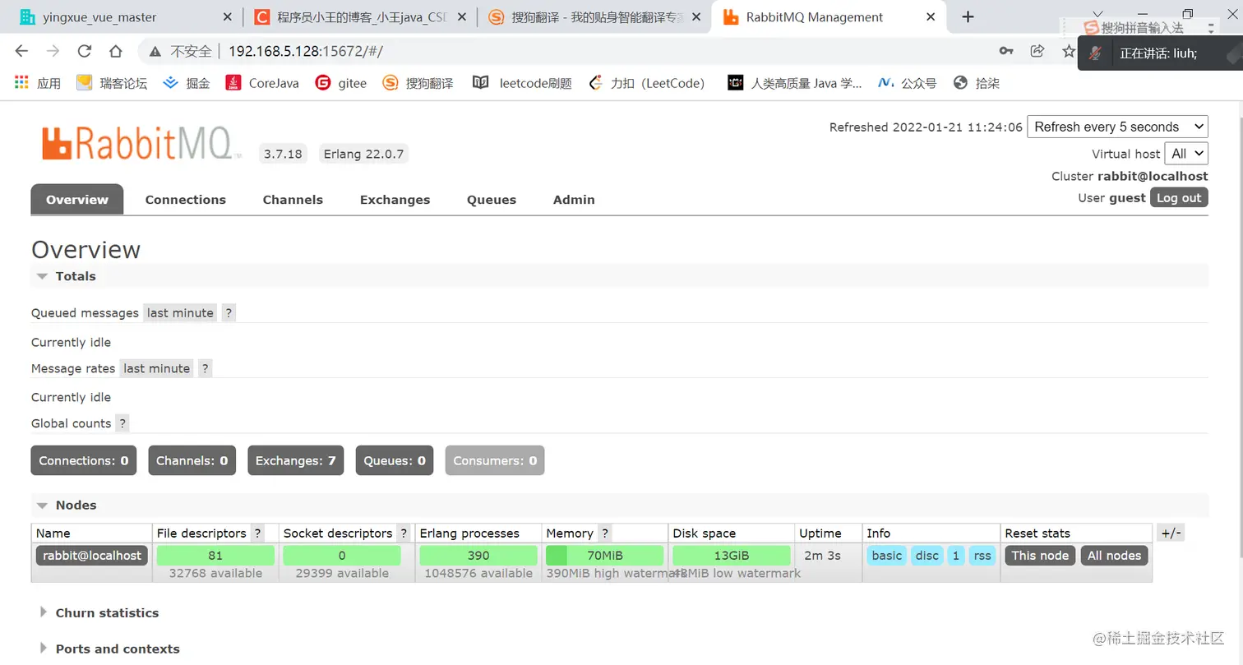This screenshot has height=665, width=1243.
Task: Switch to the Connections tab
Action: (x=186, y=200)
